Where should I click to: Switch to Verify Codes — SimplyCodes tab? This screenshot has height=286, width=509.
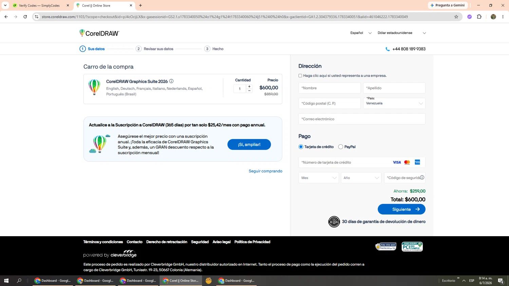tap(39, 5)
